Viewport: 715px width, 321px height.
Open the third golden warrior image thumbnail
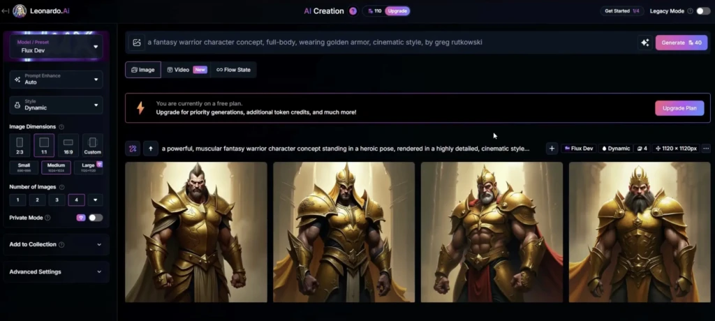tap(492, 232)
